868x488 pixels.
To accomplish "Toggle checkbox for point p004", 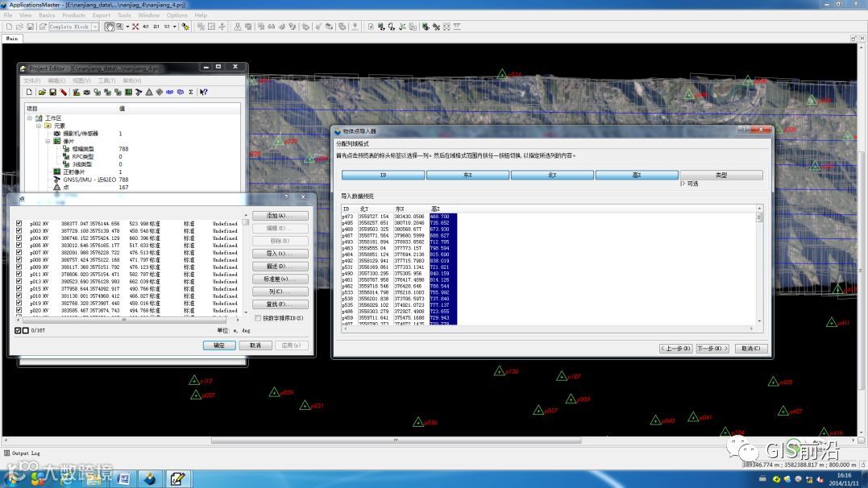I will click(19, 238).
